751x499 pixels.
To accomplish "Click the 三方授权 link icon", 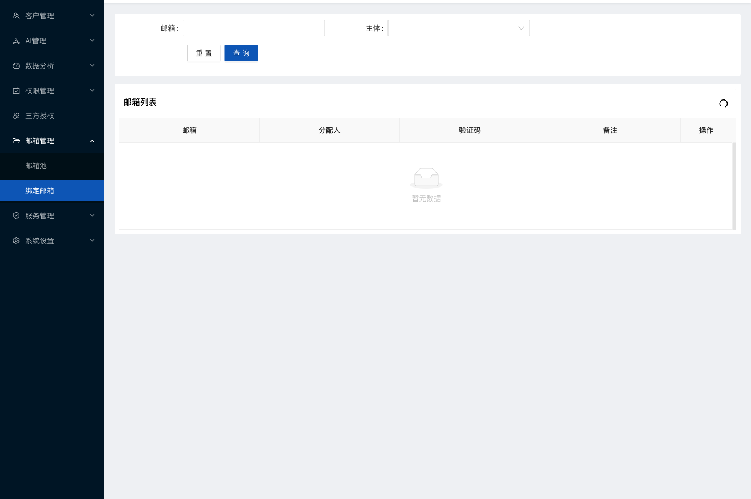I will pyautogui.click(x=16, y=116).
